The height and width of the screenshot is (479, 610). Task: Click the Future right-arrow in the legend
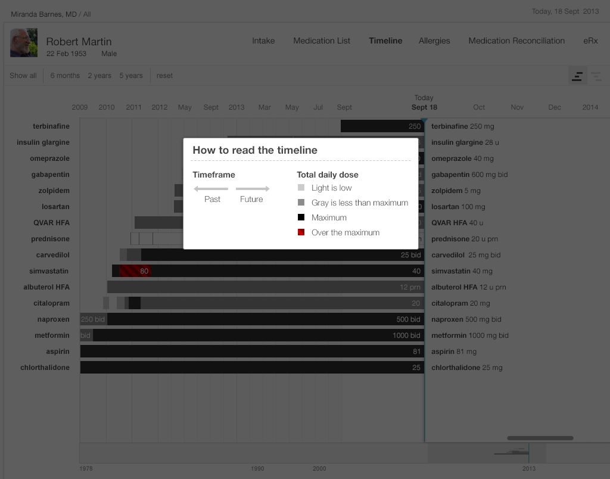click(253, 189)
